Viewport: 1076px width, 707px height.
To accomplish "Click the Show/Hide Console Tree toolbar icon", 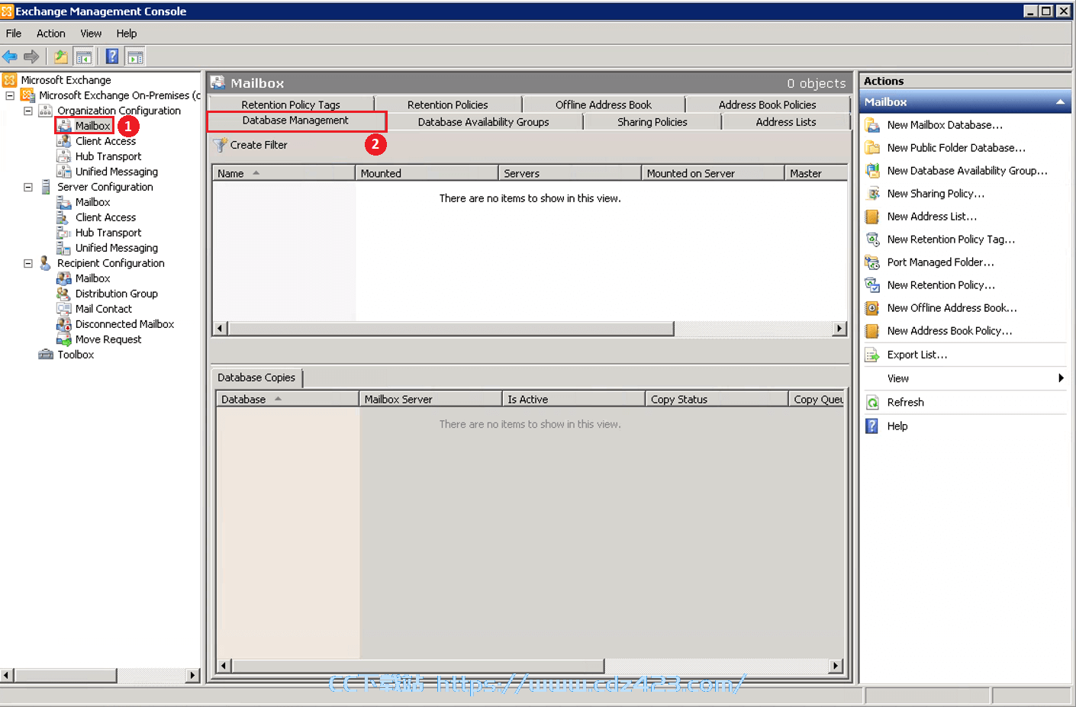I will coord(84,56).
